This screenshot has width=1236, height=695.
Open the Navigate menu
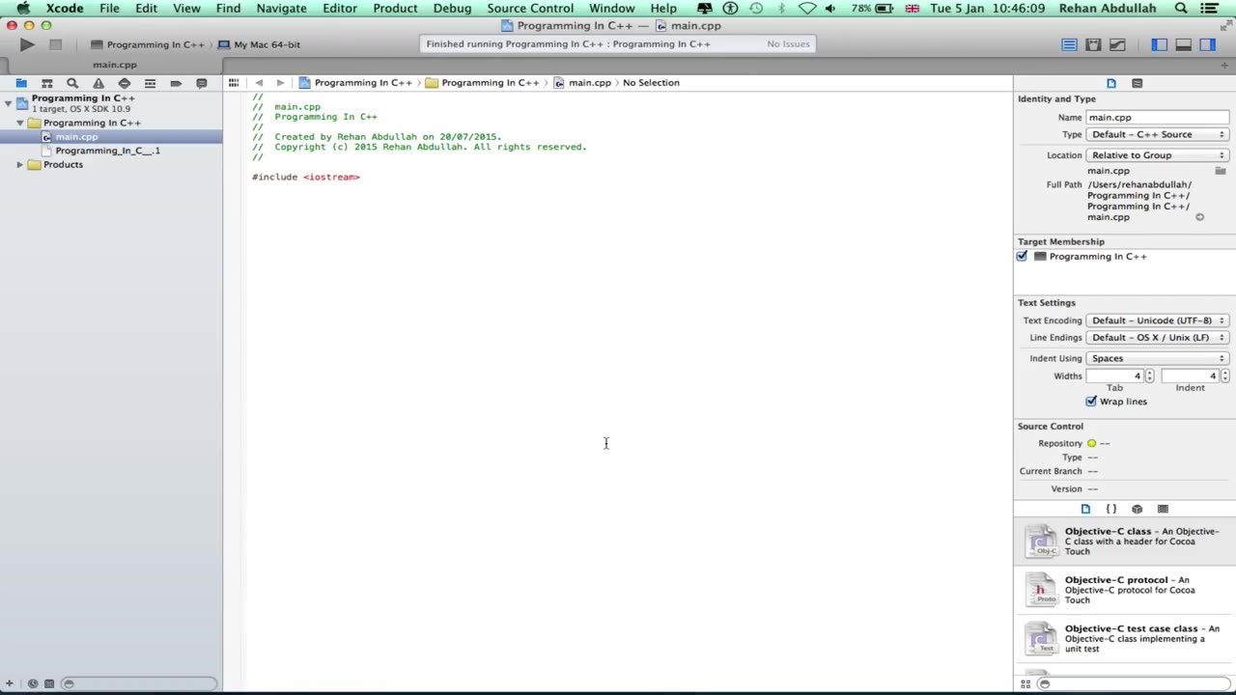point(281,8)
